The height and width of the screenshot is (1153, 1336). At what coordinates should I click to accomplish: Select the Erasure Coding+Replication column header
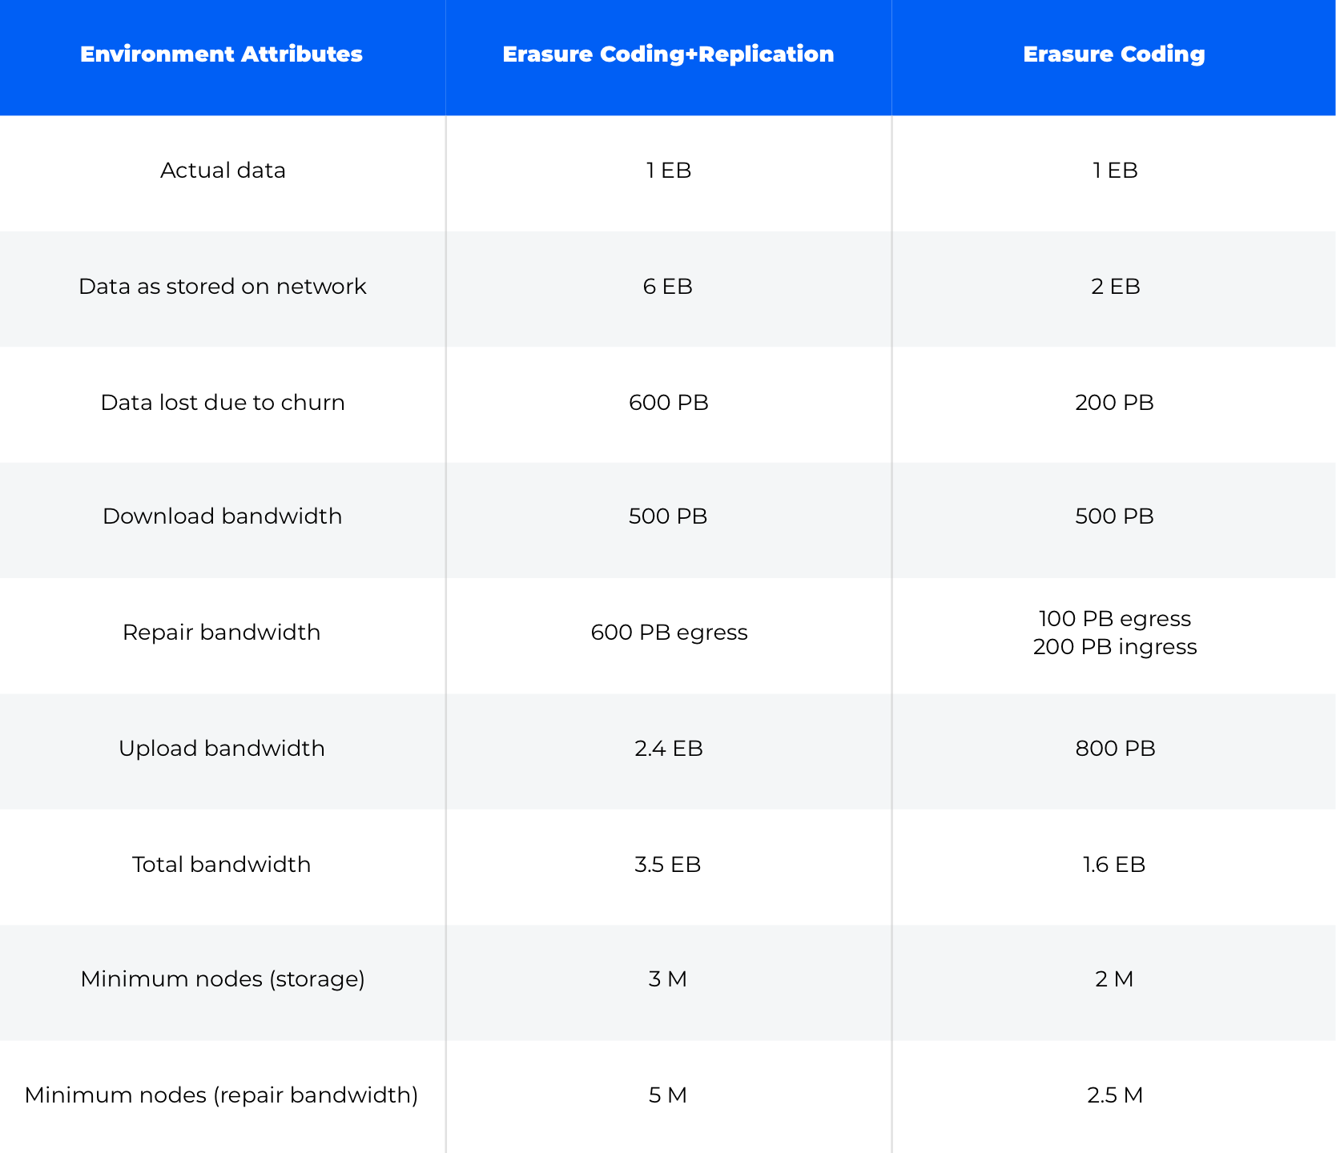point(669,54)
